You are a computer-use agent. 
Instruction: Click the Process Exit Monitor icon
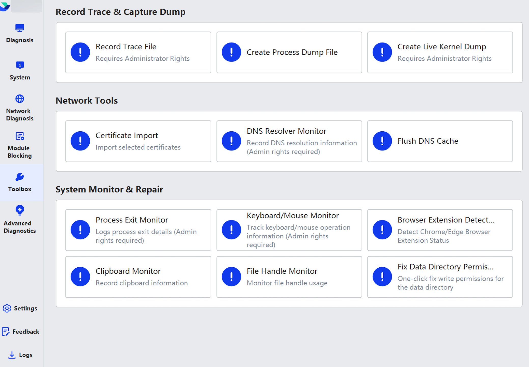tap(80, 230)
